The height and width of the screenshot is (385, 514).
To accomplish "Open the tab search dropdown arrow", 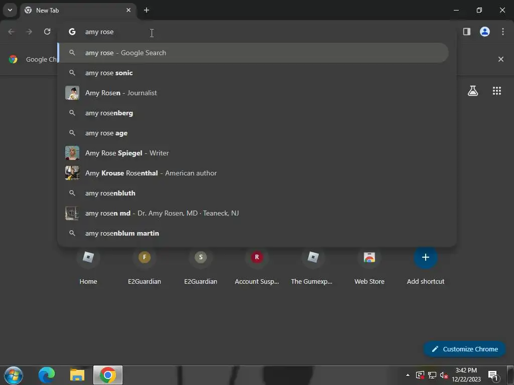I will click(10, 10).
